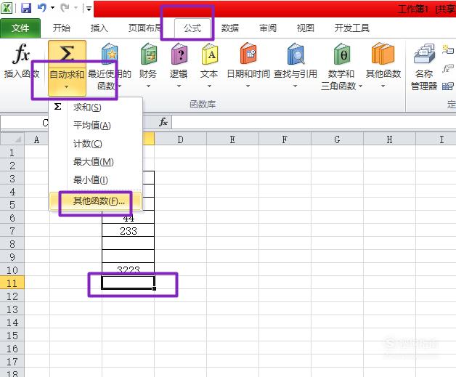The width and height of the screenshot is (456, 377).
Task: Choose Count 计数(C) from the menu
Action: 95,144
